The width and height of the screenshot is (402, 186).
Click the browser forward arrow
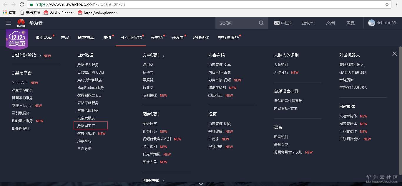(13, 4)
